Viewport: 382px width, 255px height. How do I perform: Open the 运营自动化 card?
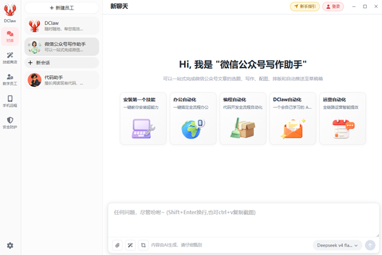(343, 119)
